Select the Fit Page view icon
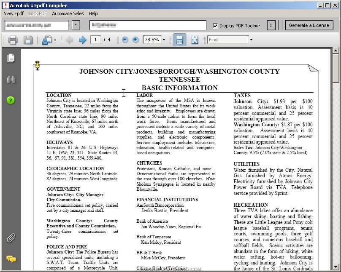 [x=195, y=40]
